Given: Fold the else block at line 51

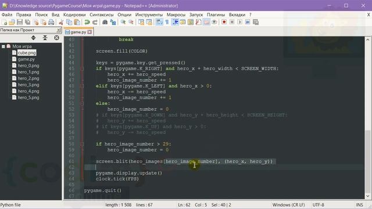Looking at the screenshot, I should coord(82,103).
